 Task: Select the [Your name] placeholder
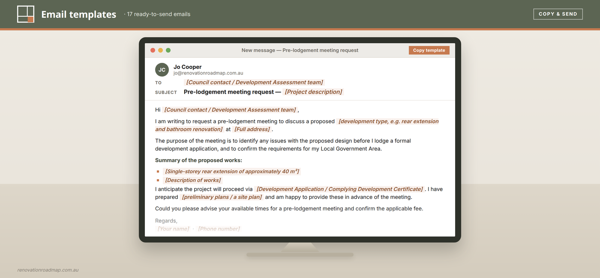[173, 229]
